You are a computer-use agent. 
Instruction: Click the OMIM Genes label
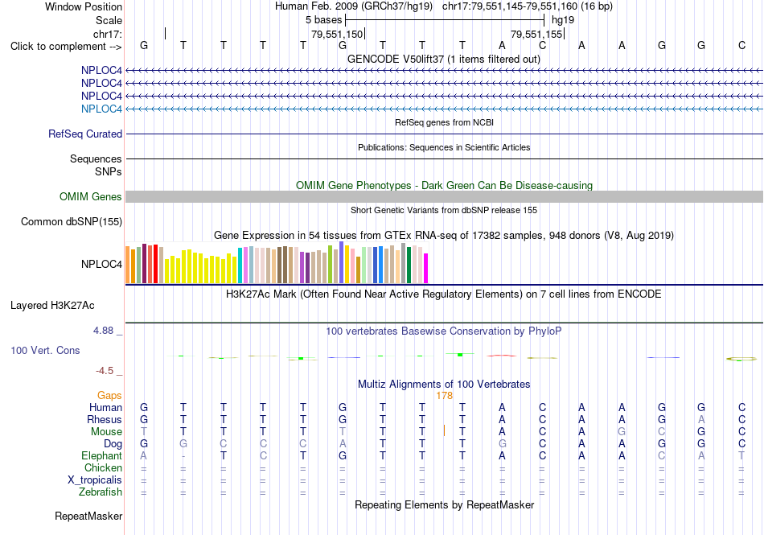pos(90,196)
